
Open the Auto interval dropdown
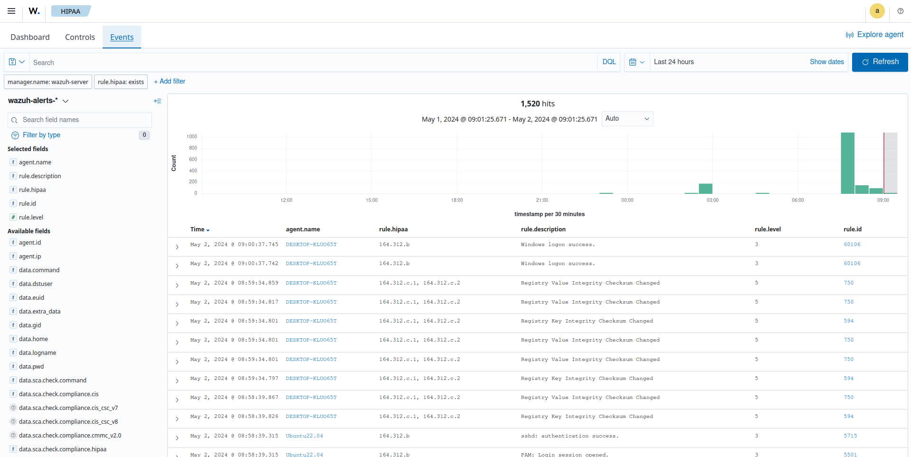tap(627, 119)
